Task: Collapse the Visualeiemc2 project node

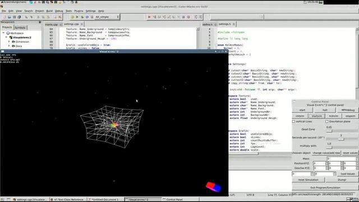Action: coord(6,38)
